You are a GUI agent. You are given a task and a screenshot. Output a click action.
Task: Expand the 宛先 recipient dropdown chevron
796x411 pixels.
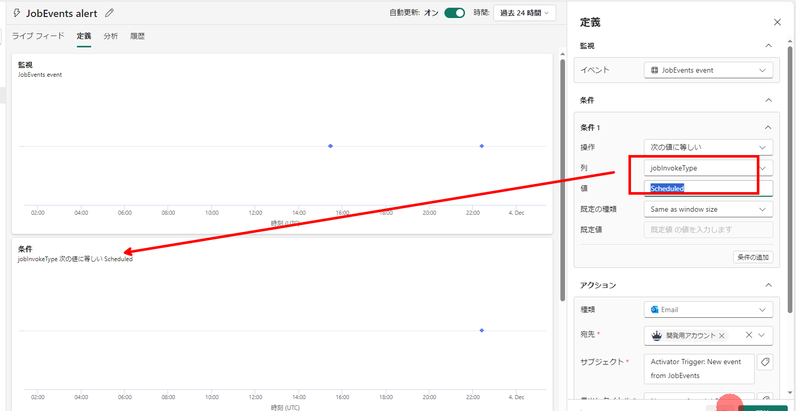[x=762, y=335]
